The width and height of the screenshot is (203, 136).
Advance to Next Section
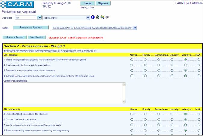click(37, 38)
